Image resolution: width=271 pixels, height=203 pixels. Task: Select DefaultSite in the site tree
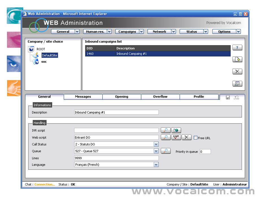[x=50, y=55]
